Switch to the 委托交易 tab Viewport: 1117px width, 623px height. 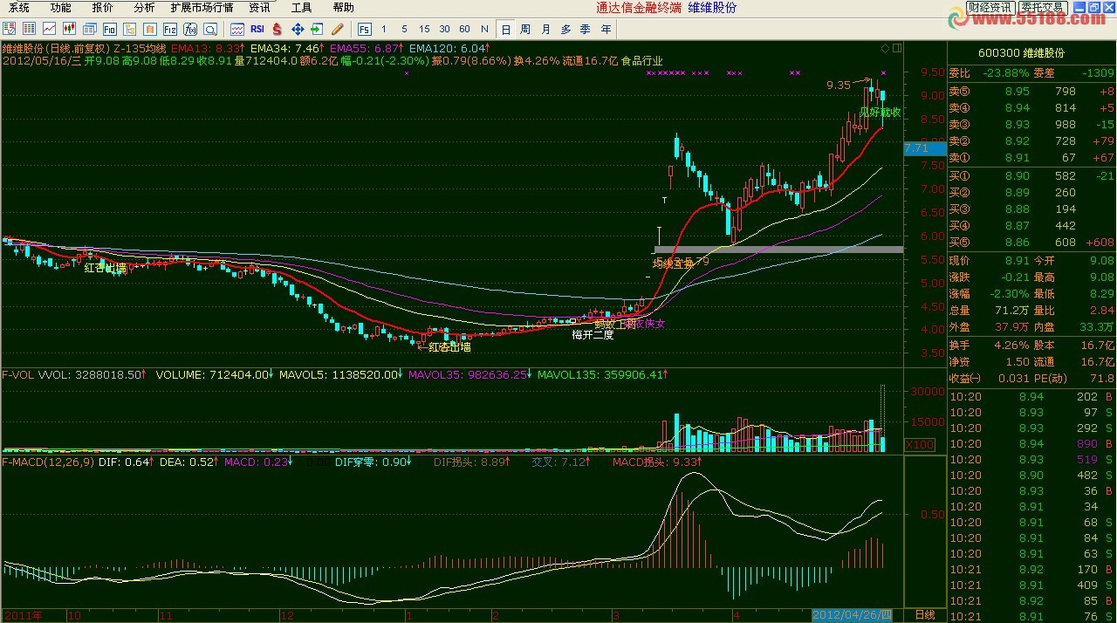point(1043,7)
